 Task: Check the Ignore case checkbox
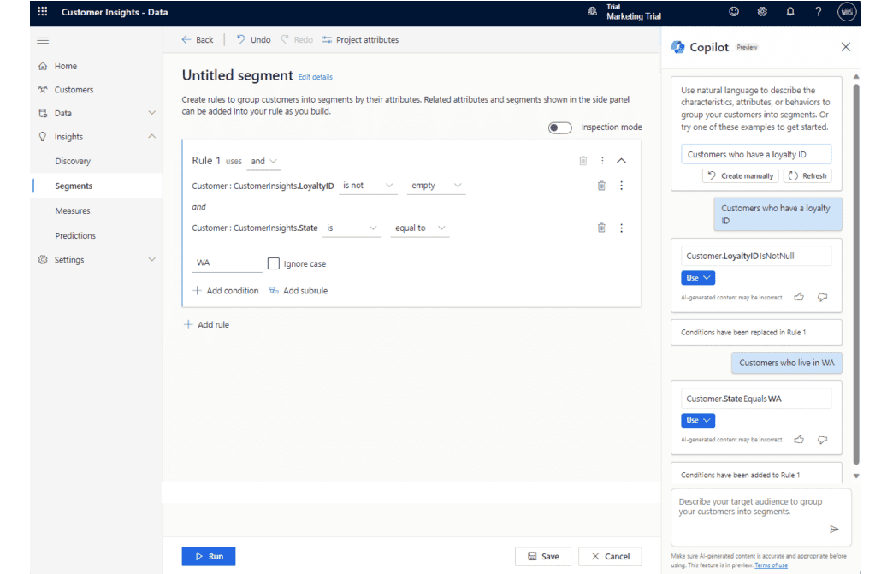coord(274,263)
